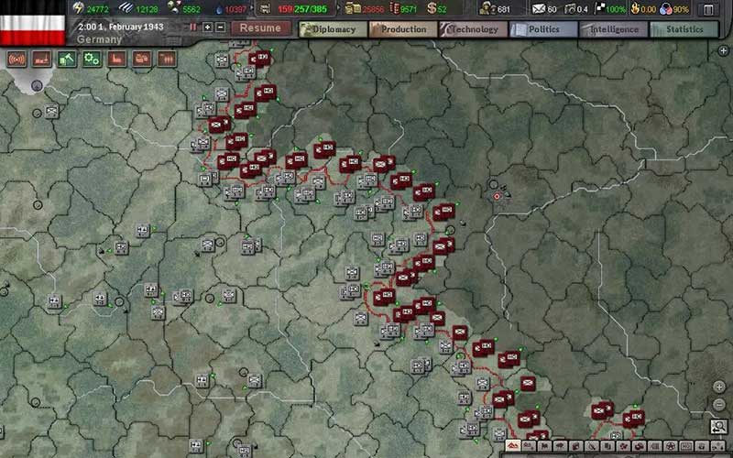Click the green gears icon
Screen dimensions: 733x458
(x=92, y=60)
